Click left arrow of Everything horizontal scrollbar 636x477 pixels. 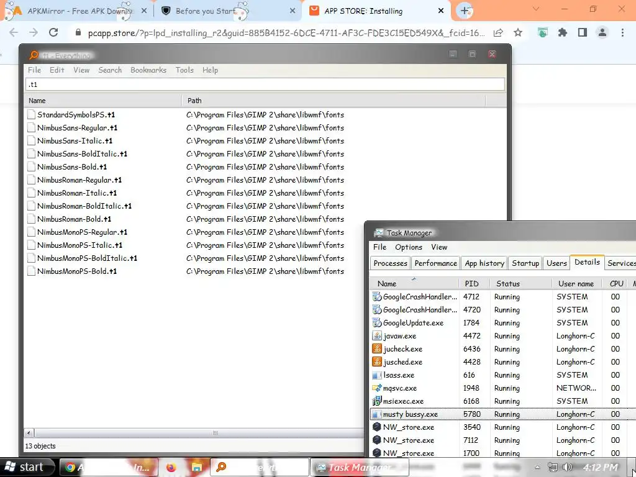point(29,433)
